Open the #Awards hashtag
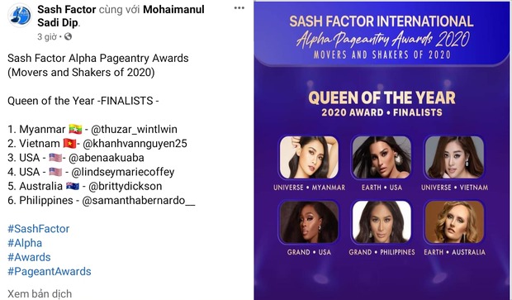512x300 pixels. (x=29, y=257)
